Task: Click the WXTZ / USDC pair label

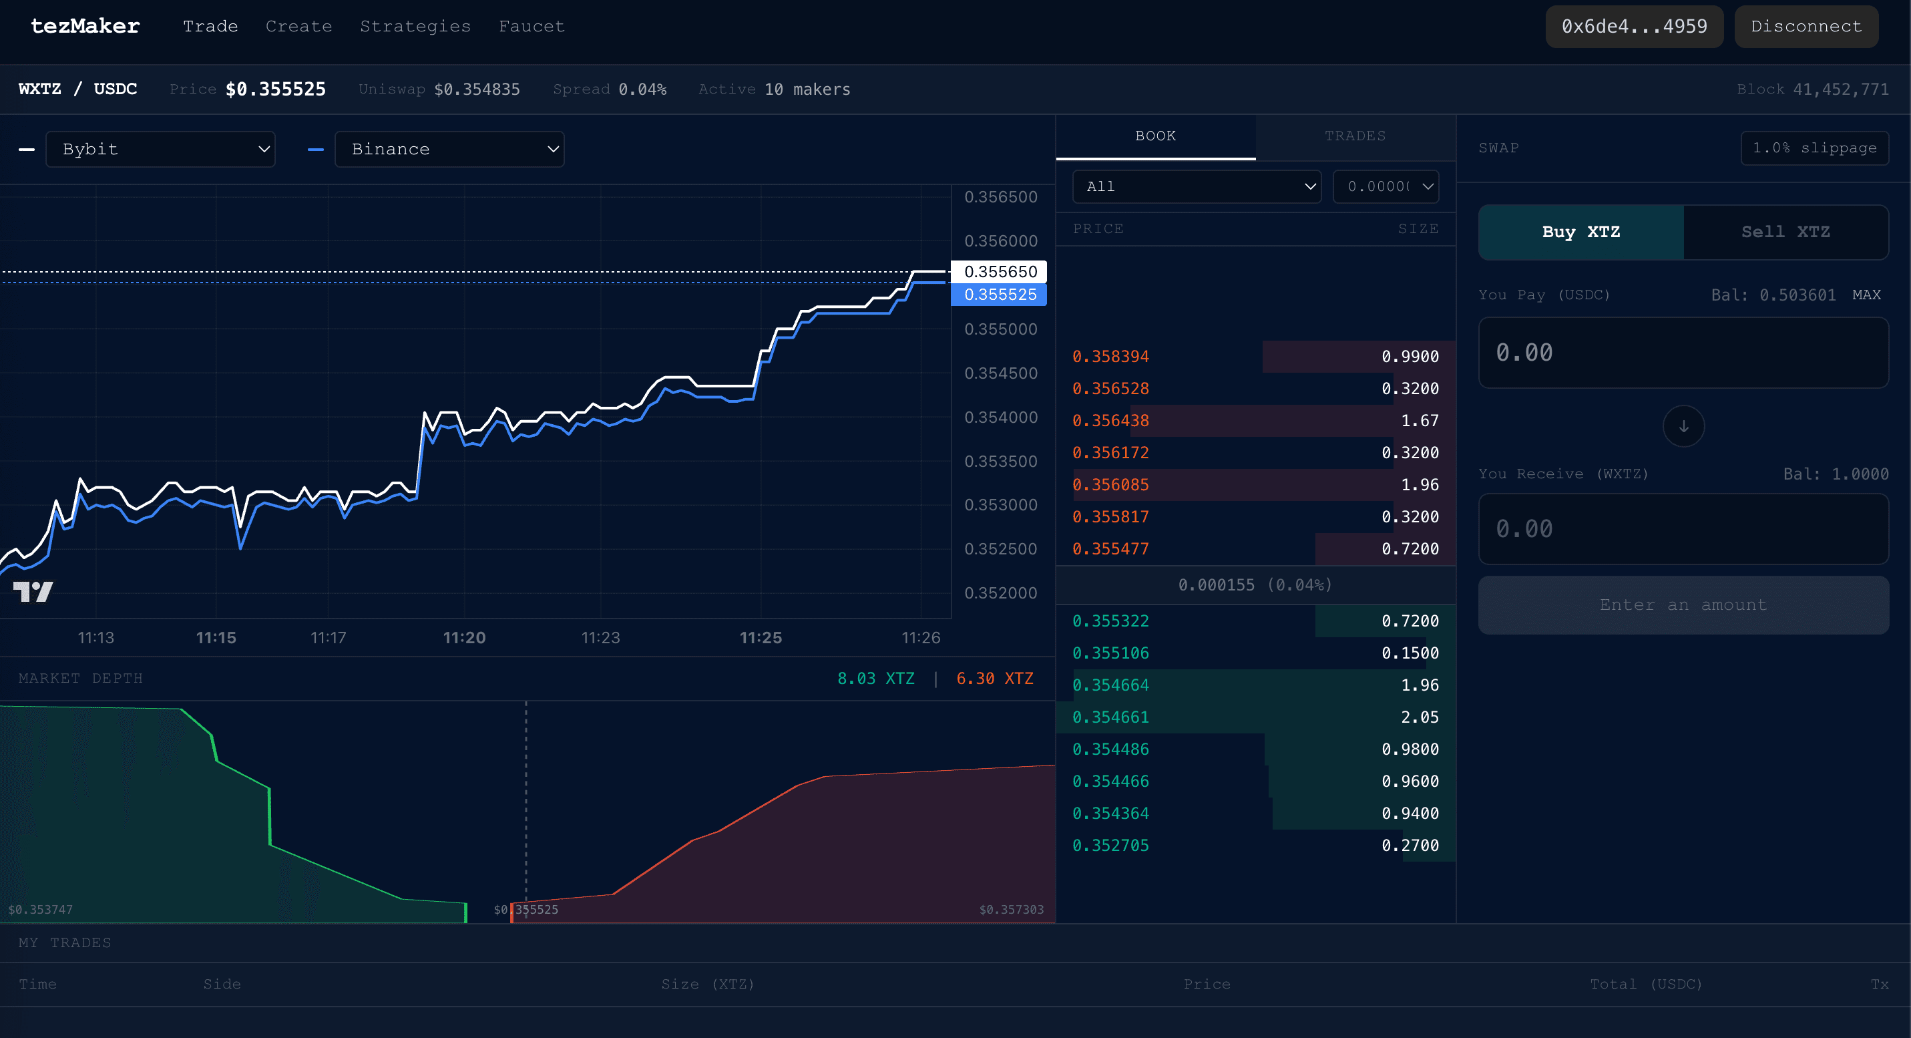Action: (78, 89)
